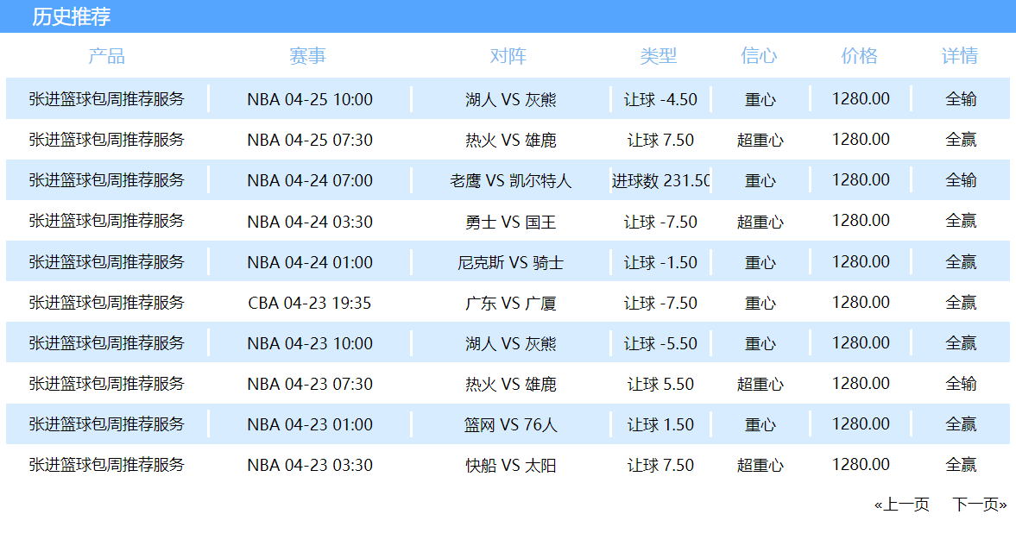The width and height of the screenshot is (1016, 533).
Task: Select the 老鹰 VS 凯尔特人 matchup
Action: click(511, 181)
